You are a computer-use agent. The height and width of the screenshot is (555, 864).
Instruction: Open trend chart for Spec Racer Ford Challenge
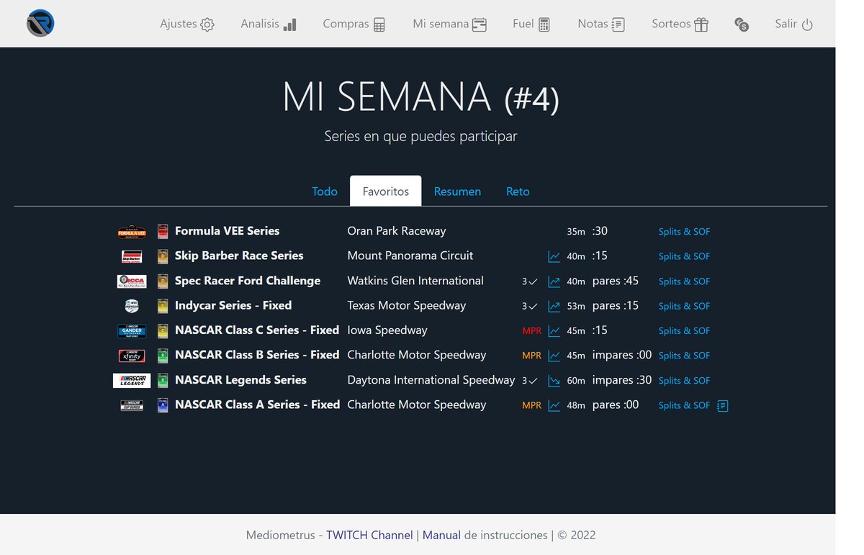tap(554, 281)
